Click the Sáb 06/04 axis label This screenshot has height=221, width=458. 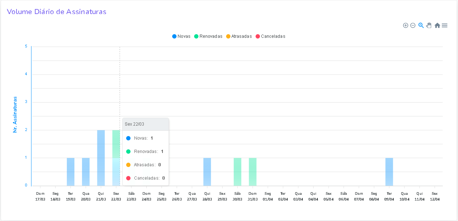(x=344, y=196)
